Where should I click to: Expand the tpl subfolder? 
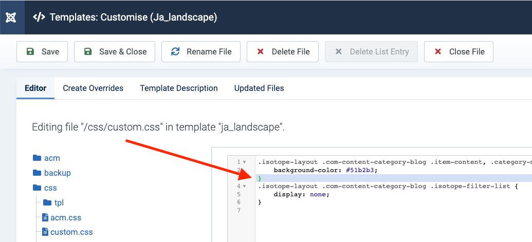click(59, 202)
